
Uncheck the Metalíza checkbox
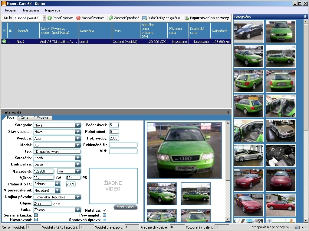pos(104,210)
